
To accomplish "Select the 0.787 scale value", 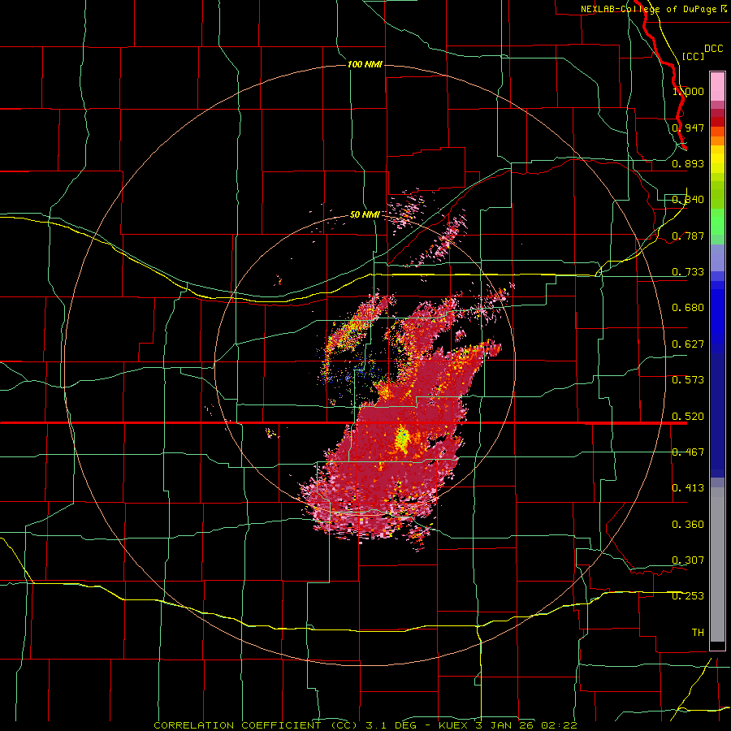I will click(688, 236).
